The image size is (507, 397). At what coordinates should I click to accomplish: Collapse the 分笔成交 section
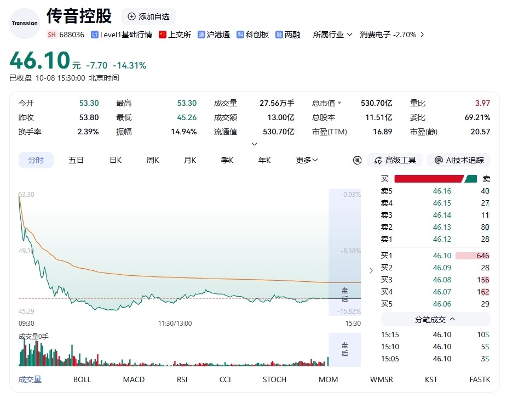coord(435,320)
